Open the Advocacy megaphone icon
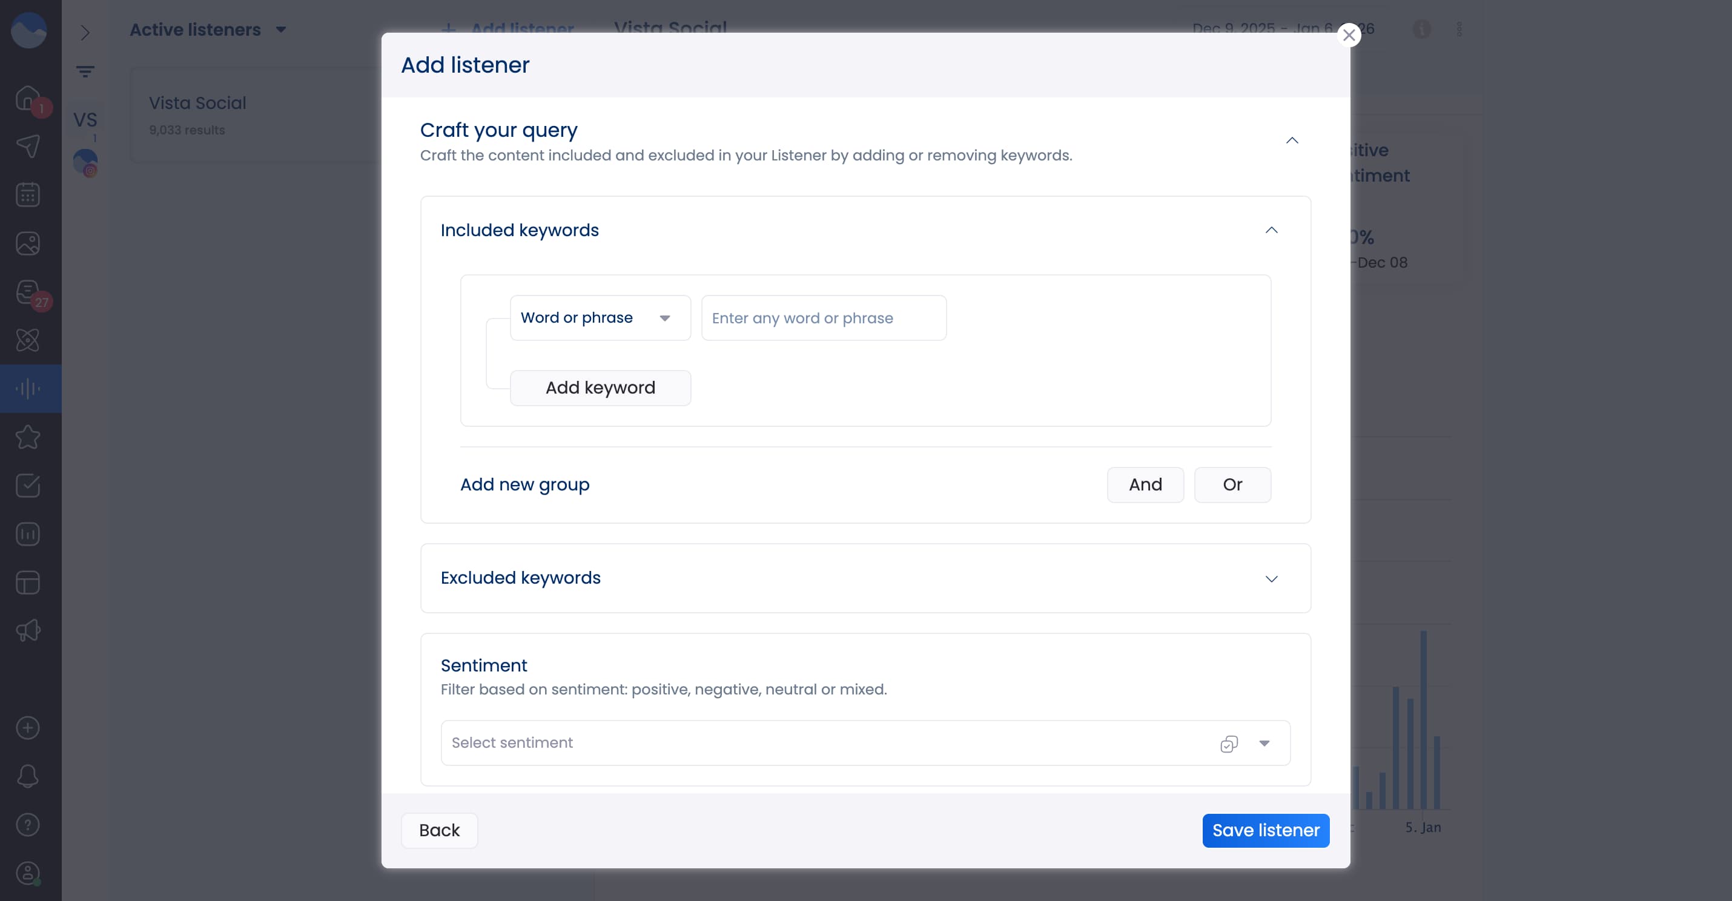Viewport: 1732px width, 901px height. [x=28, y=631]
